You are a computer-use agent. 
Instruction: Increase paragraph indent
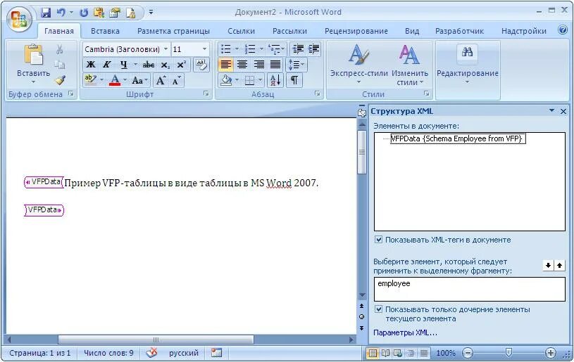click(313, 49)
